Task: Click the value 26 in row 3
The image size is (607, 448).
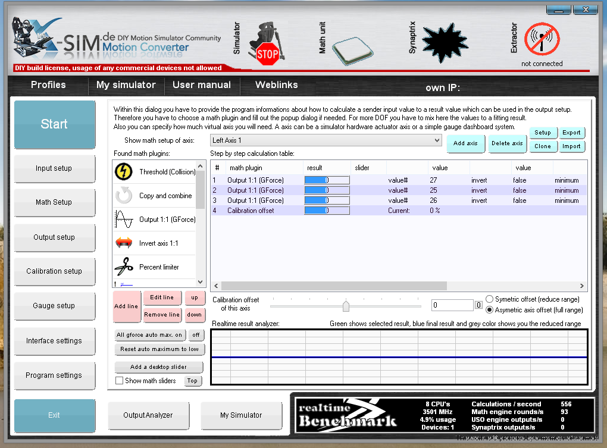Action: 434,200
